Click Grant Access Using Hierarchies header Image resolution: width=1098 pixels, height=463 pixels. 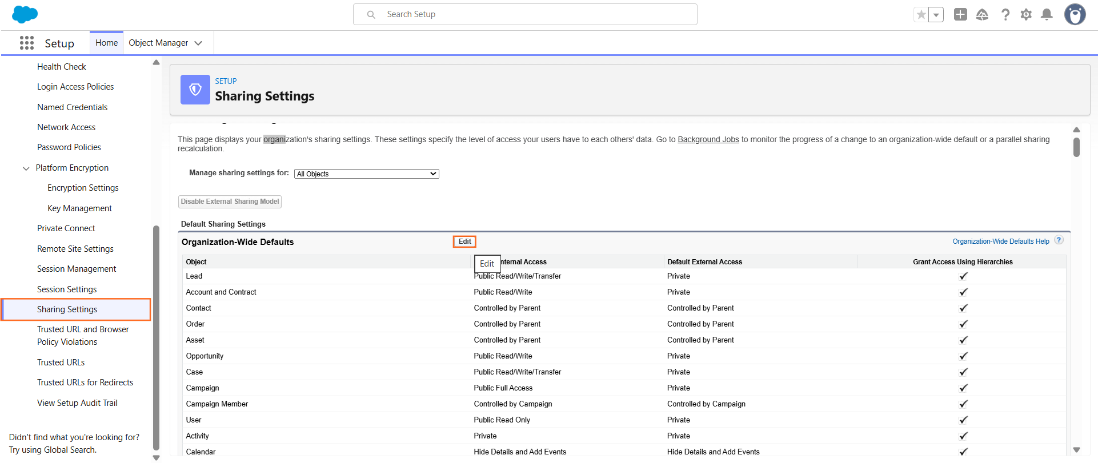963,262
